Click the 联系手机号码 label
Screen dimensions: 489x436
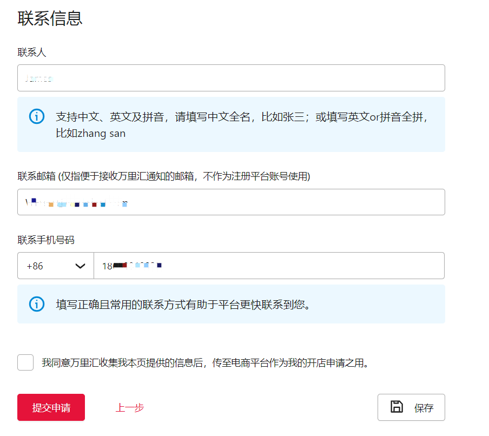[46, 240]
